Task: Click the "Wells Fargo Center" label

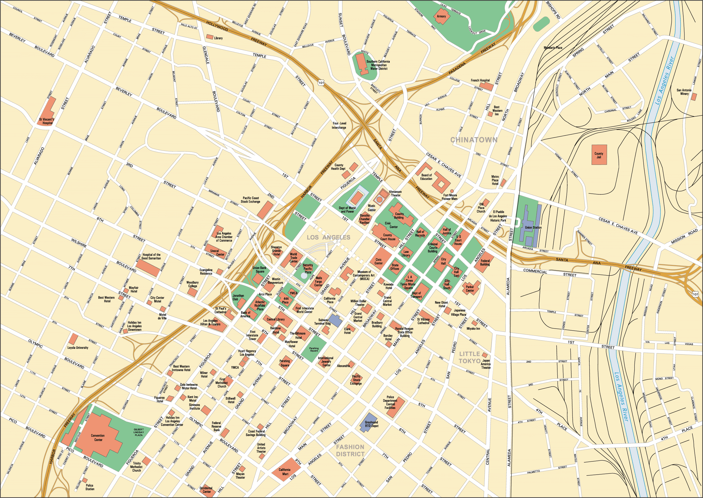Action: pyautogui.click(x=319, y=281)
